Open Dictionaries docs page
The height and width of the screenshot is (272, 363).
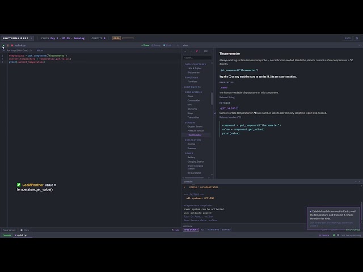tap(193, 73)
